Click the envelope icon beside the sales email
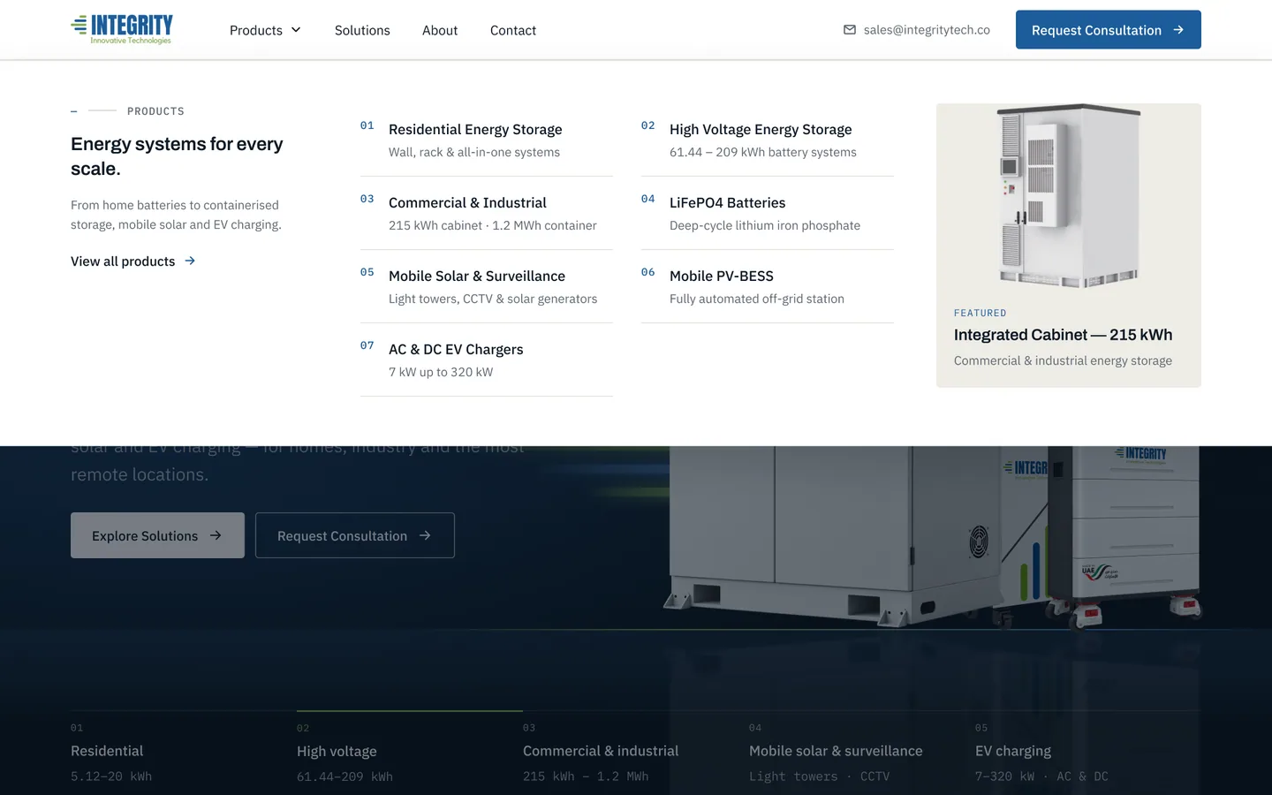Image resolution: width=1272 pixels, height=795 pixels. point(850,30)
